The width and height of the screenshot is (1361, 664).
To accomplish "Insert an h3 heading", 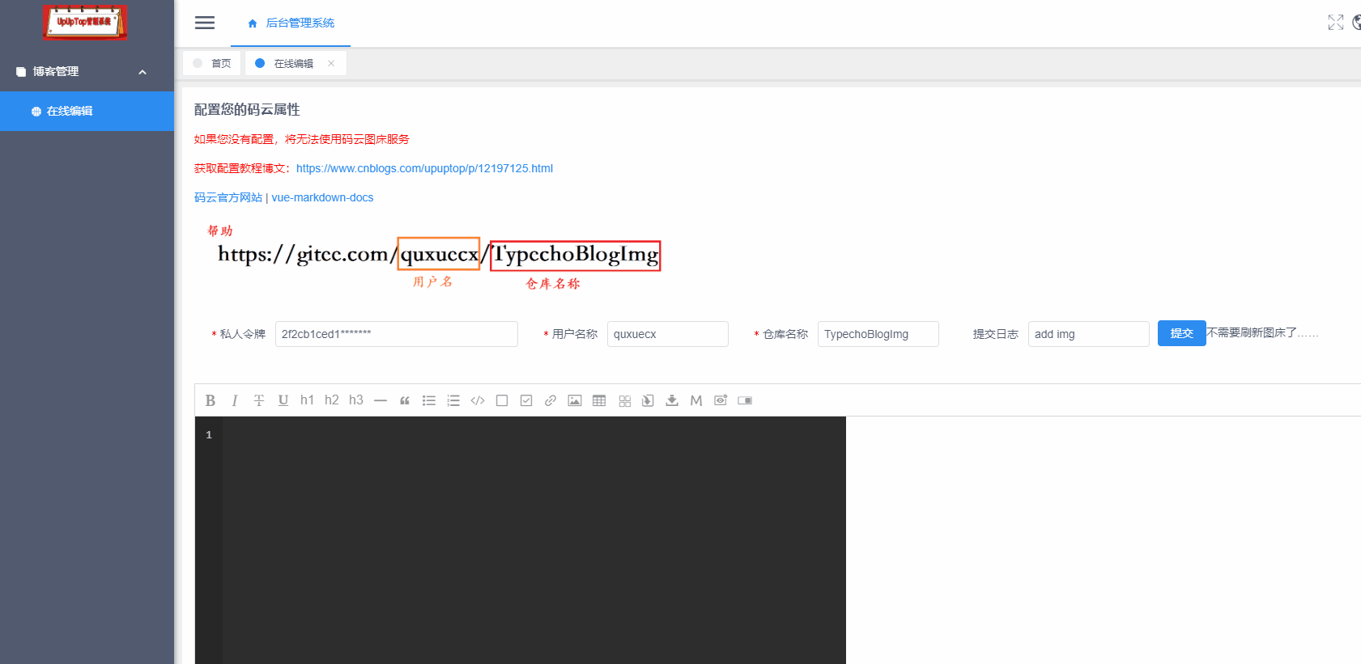I will click(x=356, y=400).
